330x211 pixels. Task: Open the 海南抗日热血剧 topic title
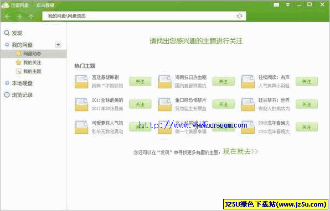(190, 77)
